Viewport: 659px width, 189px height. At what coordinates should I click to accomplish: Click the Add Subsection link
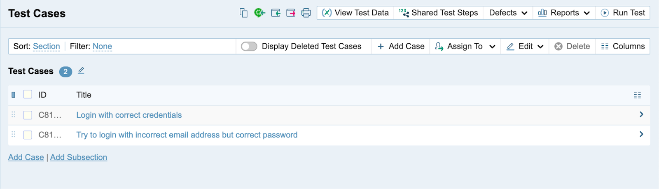79,157
